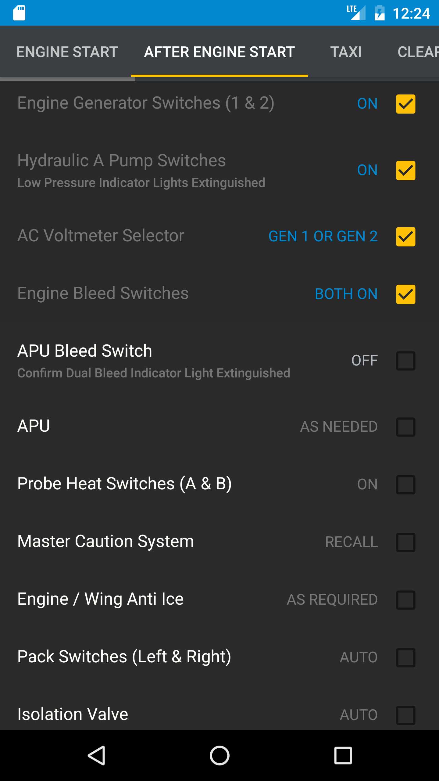This screenshot has height=781, width=439.
Task: Open recent apps square icon
Action: coord(343,755)
